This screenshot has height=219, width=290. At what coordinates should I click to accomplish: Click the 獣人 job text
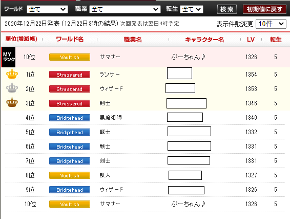(105, 175)
